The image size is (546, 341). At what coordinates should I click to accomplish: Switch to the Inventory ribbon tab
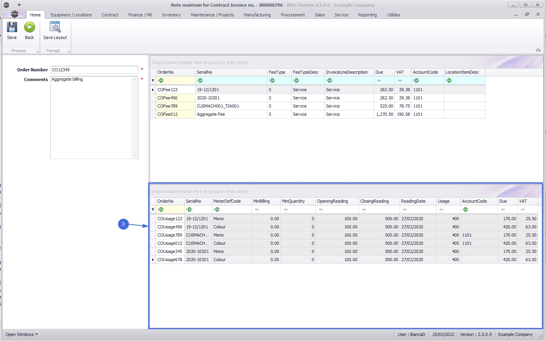171,15
